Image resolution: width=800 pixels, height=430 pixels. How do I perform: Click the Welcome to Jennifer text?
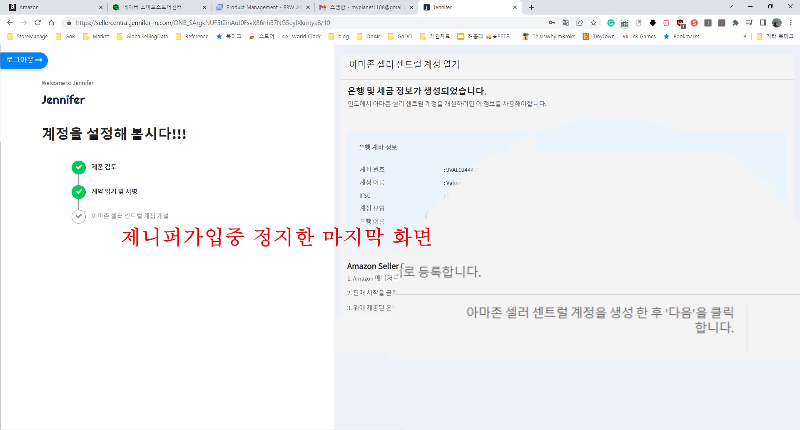click(67, 83)
